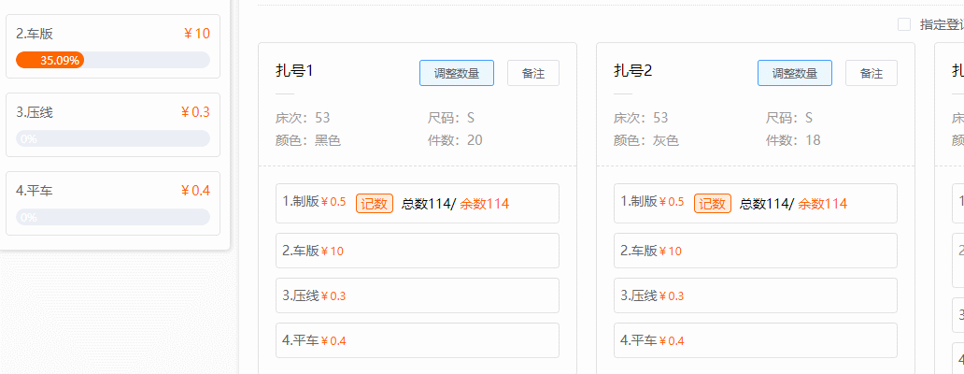The width and height of the screenshot is (964, 374).
Task: Select 2.车版 process in 扎号1 card
Action: tap(417, 251)
